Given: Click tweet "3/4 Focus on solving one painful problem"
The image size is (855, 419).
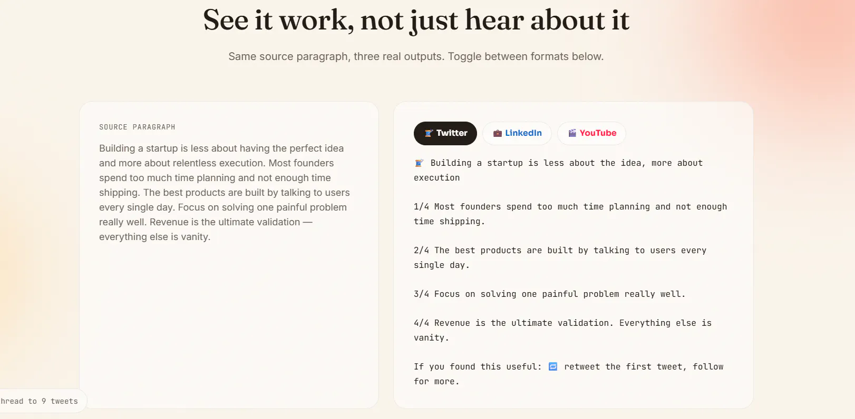Looking at the screenshot, I should pyautogui.click(x=517, y=294).
